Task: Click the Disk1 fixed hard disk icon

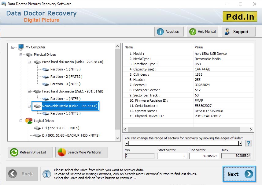Action: pyautogui.click(x=37, y=91)
